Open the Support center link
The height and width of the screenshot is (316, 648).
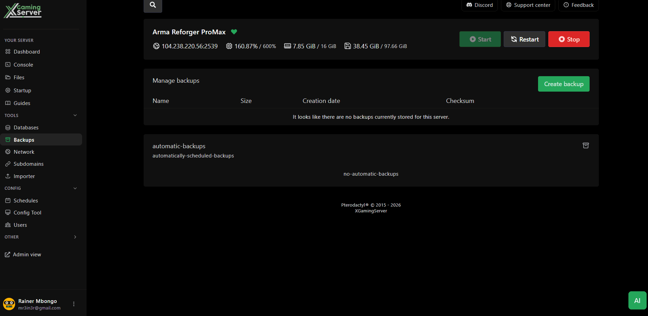pyautogui.click(x=528, y=5)
